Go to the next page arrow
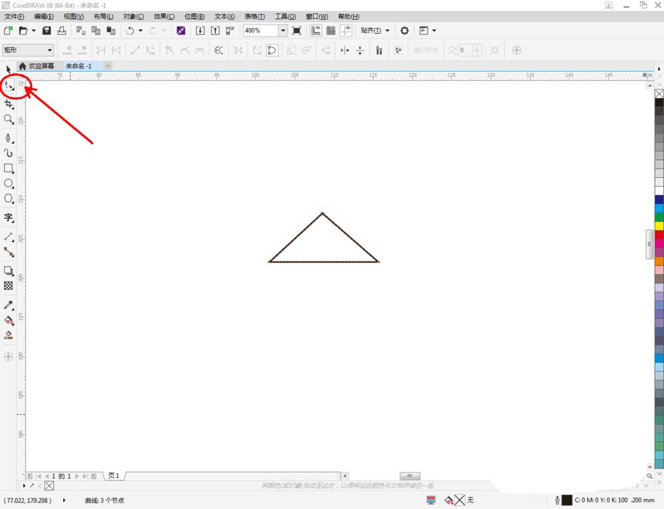664x509 pixels. click(77, 476)
